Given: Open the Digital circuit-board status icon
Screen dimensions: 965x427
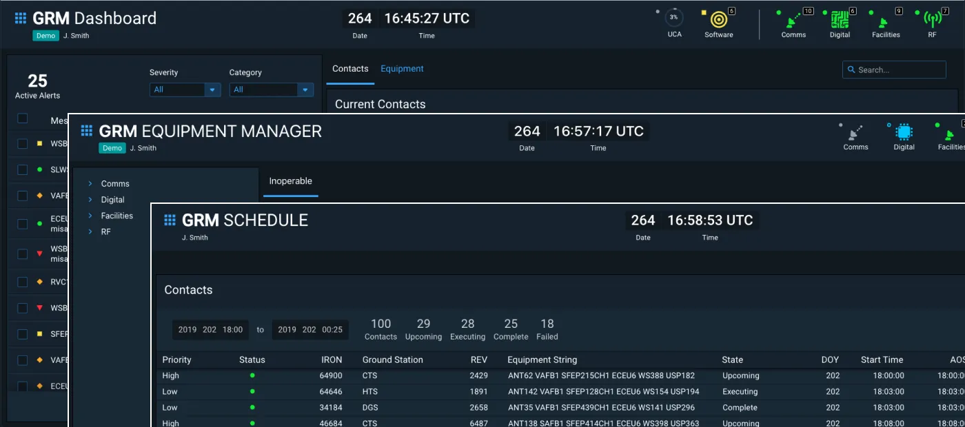Looking at the screenshot, I should 840,21.
